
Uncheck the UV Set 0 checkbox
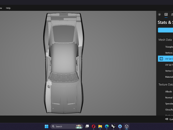tap(161, 59)
